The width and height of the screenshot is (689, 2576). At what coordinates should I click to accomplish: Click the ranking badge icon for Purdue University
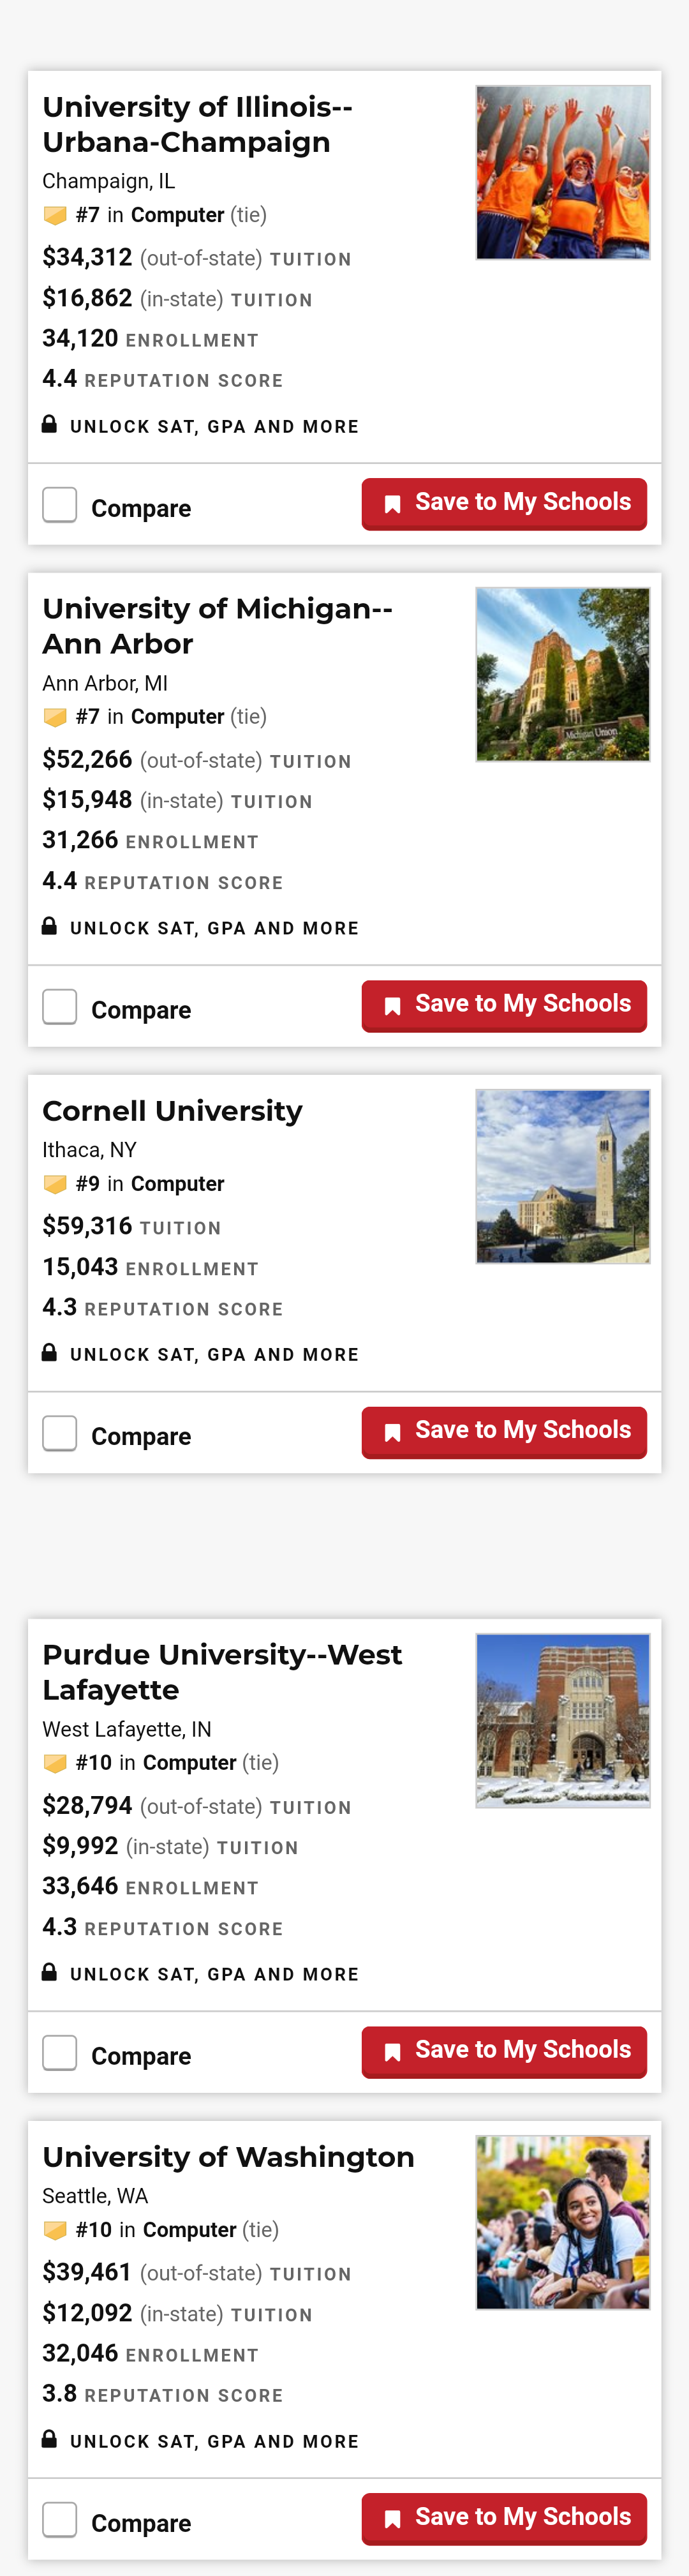point(55,1763)
